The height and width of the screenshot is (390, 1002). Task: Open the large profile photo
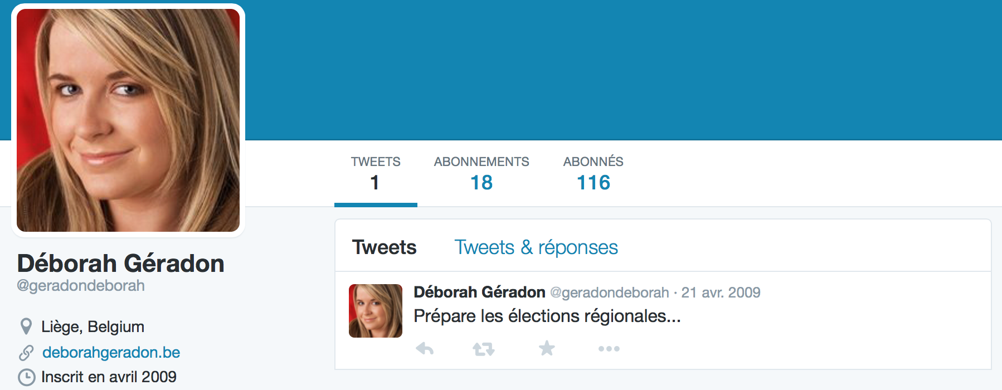[128, 120]
